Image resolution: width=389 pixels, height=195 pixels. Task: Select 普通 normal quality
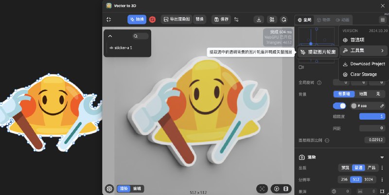pyautogui.click(x=358, y=168)
